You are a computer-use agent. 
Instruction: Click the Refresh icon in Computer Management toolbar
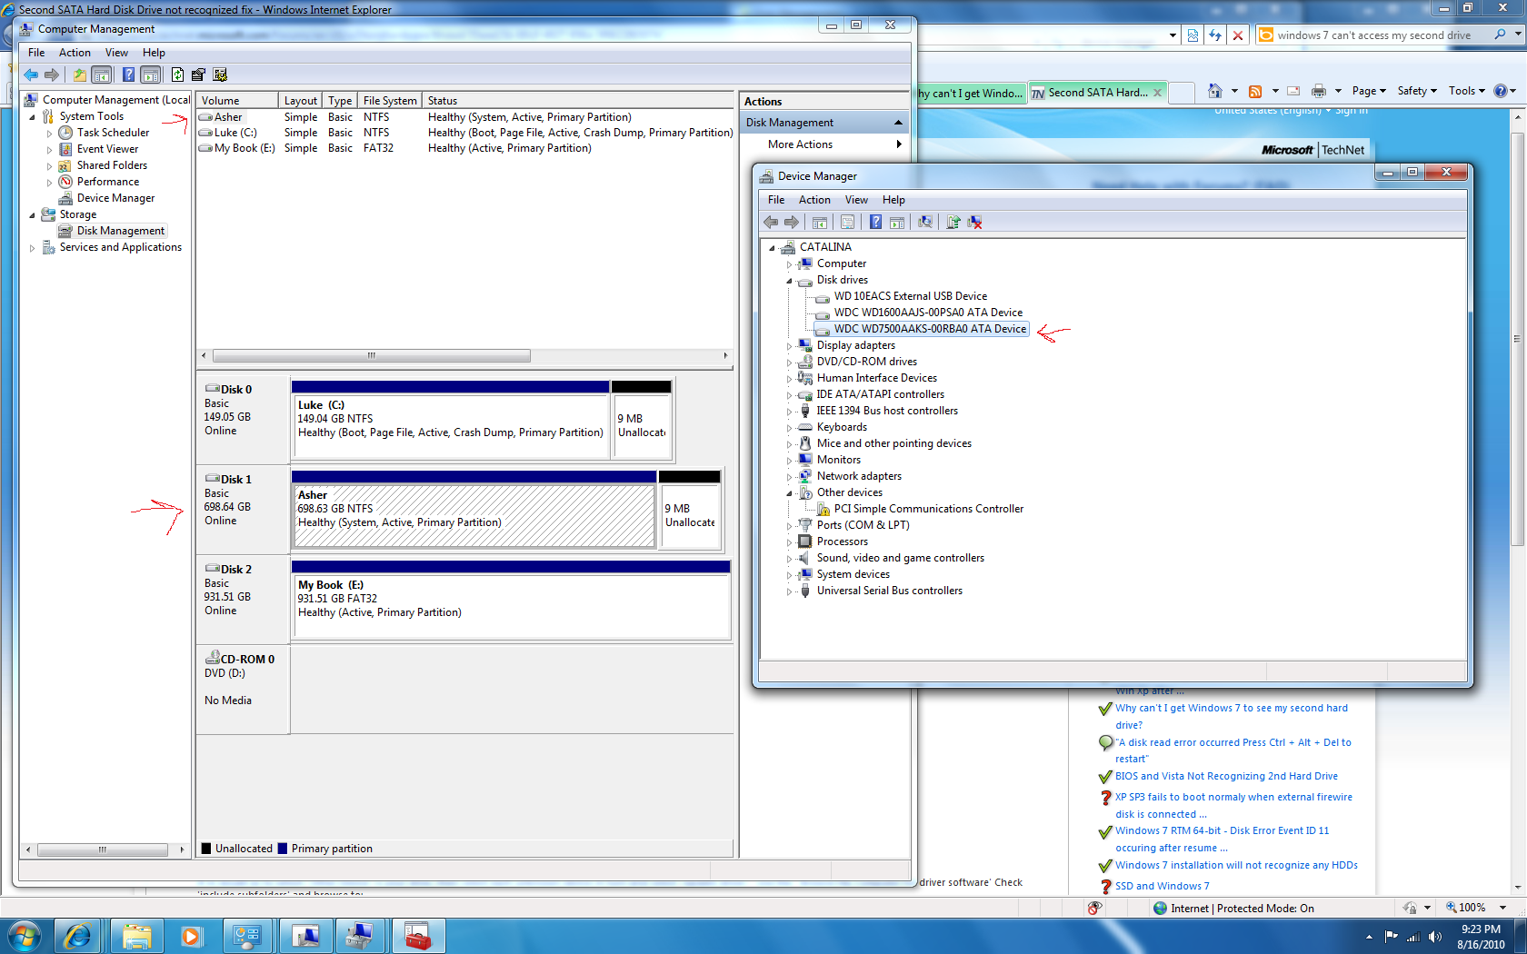tap(177, 75)
